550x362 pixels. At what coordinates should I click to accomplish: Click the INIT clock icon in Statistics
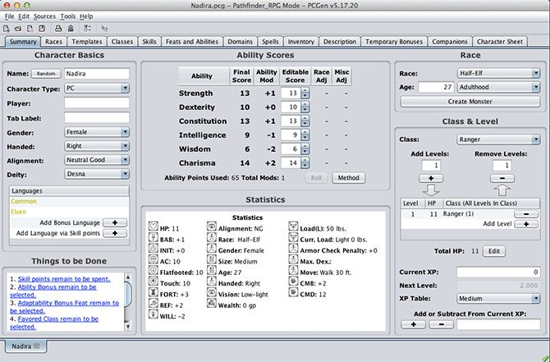click(154, 249)
